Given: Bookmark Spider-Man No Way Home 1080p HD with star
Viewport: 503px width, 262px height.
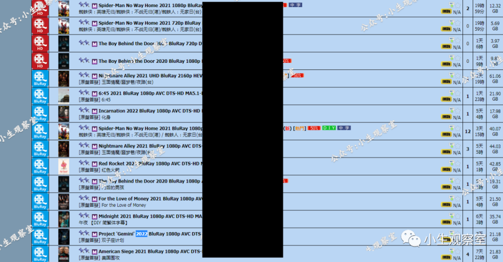Looking at the screenshot, I should point(458,5).
